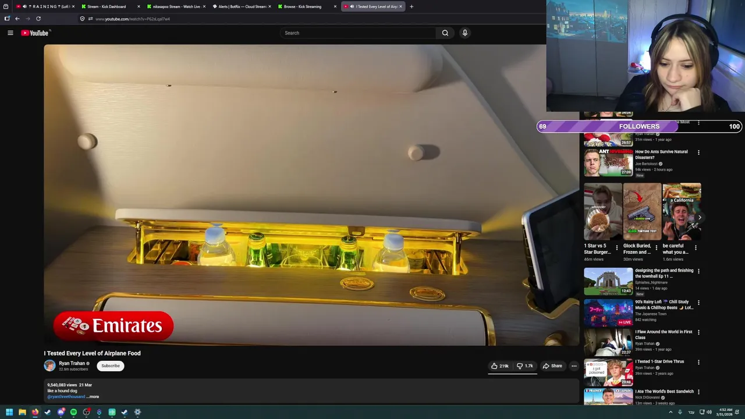Open the 90's Rainy Lofi live stream
The image size is (745, 419).
[608, 313]
